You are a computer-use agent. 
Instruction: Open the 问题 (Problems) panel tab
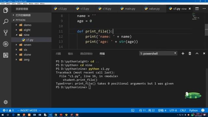(x=58, y=54)
